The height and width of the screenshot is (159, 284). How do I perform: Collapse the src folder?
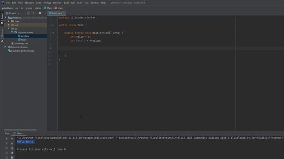pyautogui.click(x=8, y=29)
